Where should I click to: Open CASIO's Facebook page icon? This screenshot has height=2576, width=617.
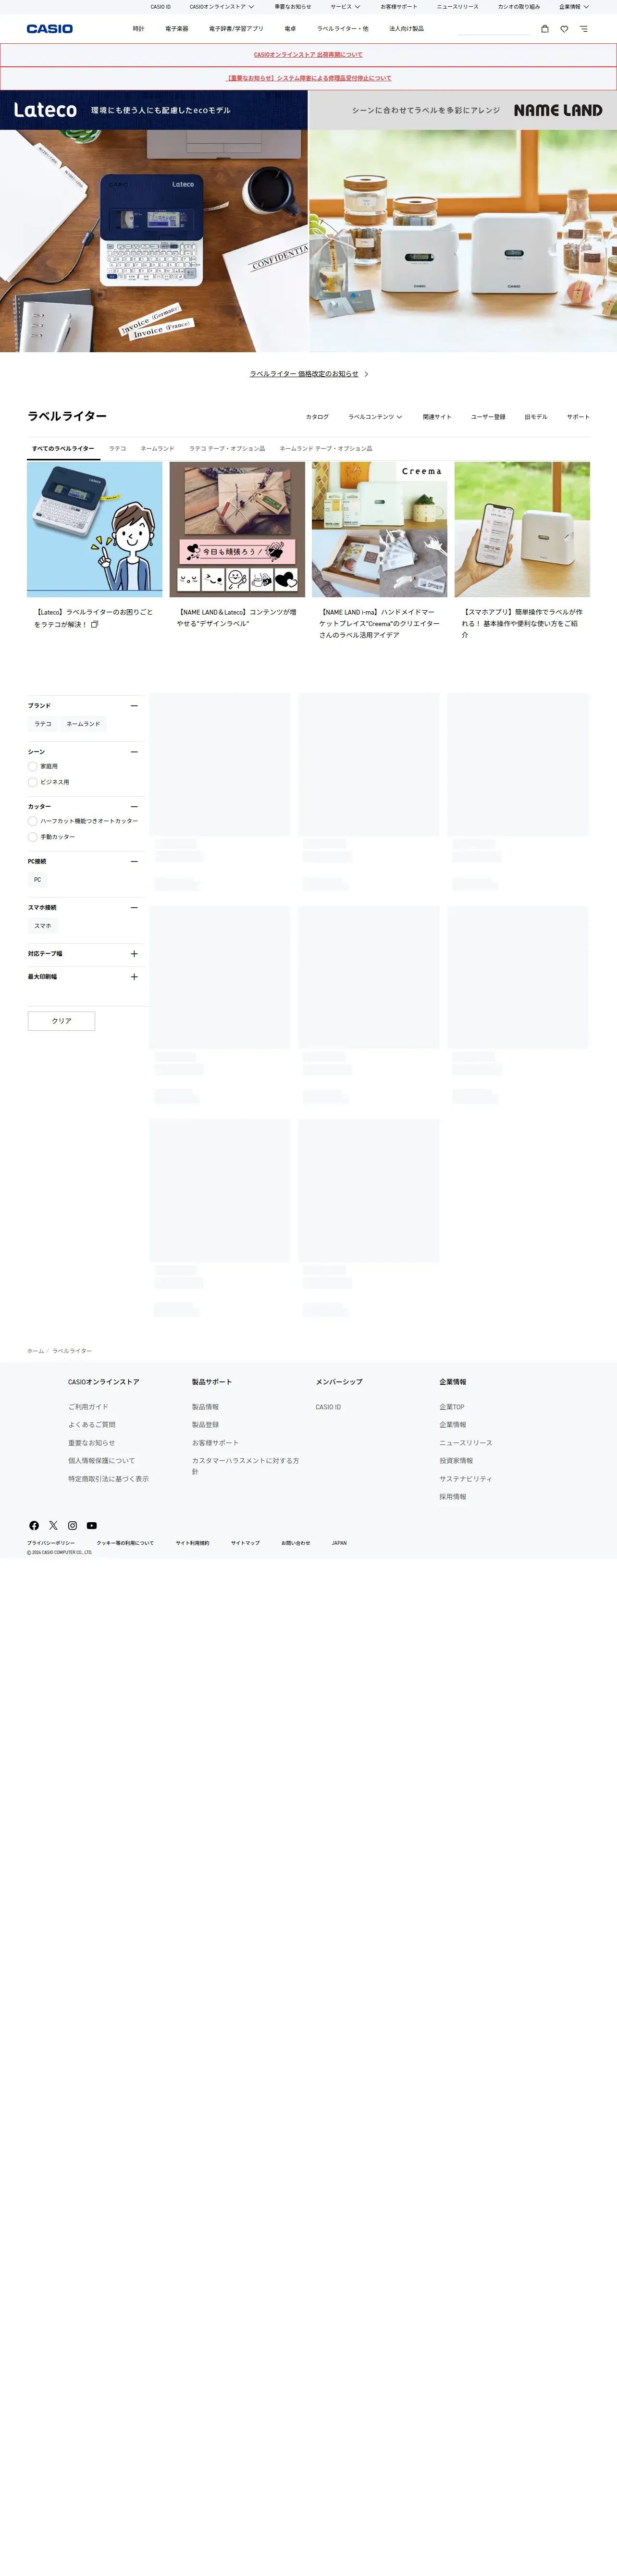[x=34, y=1525]
